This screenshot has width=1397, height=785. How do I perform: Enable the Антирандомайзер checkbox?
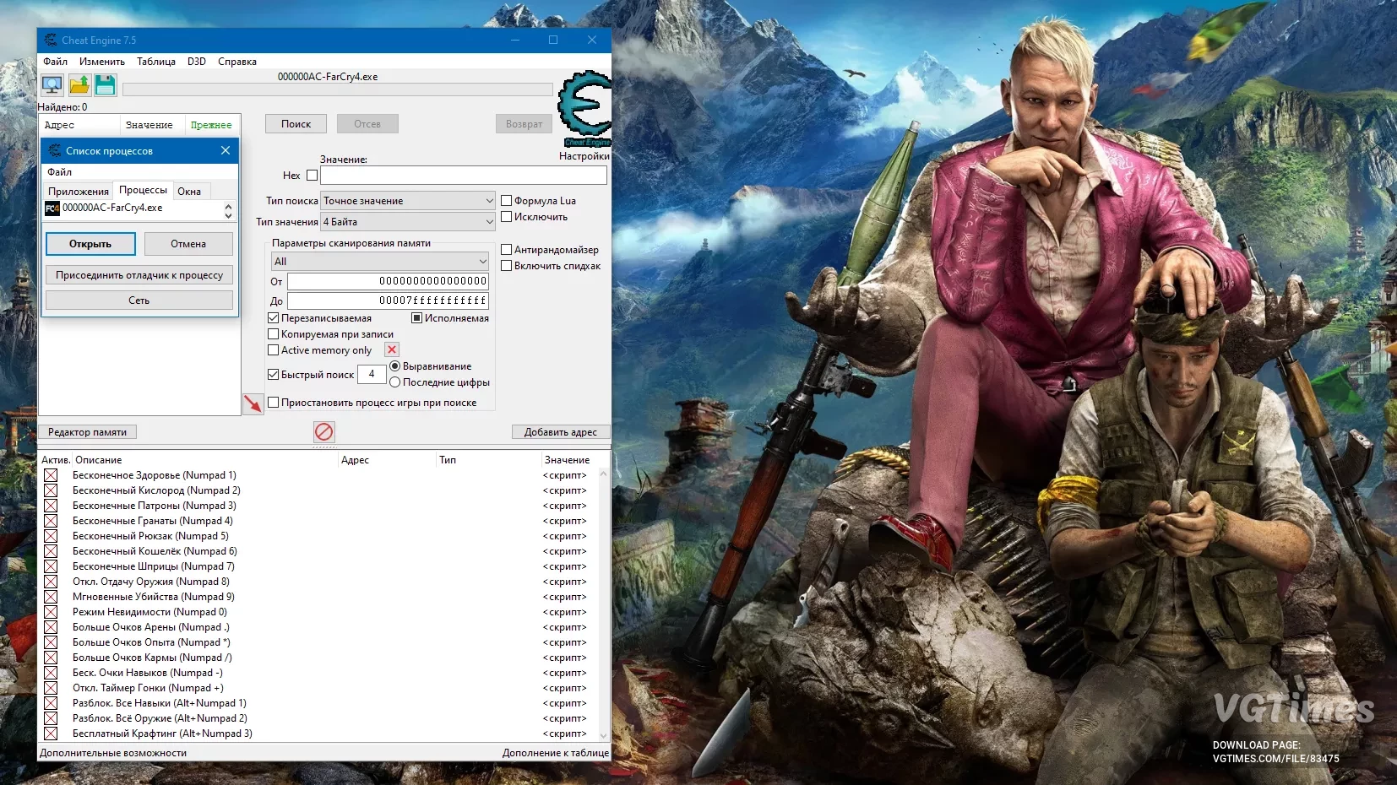click(x=507, y=250)
